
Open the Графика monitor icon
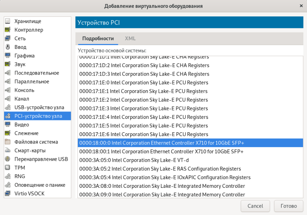pyautogui.click(x=7, y=56)
